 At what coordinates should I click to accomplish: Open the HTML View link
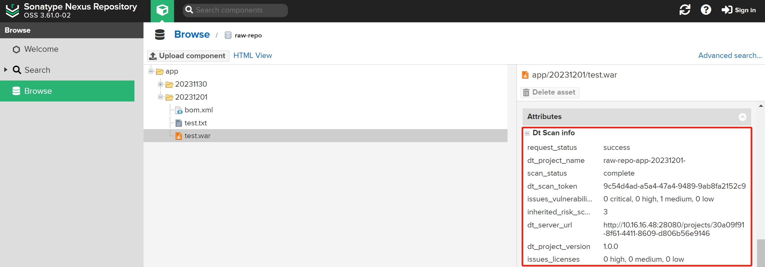click(252, 56)
